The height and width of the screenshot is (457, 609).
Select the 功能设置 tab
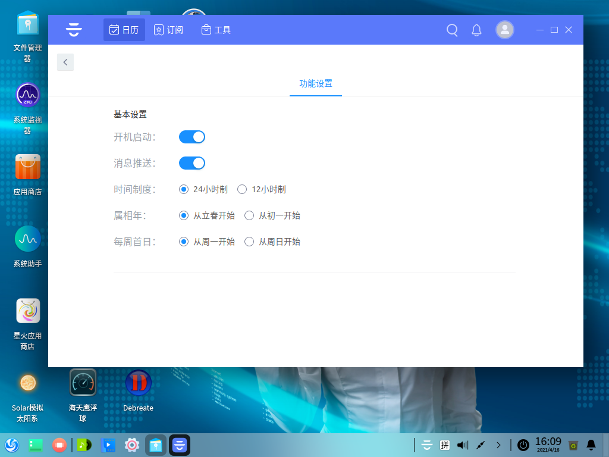coord(316,83)
